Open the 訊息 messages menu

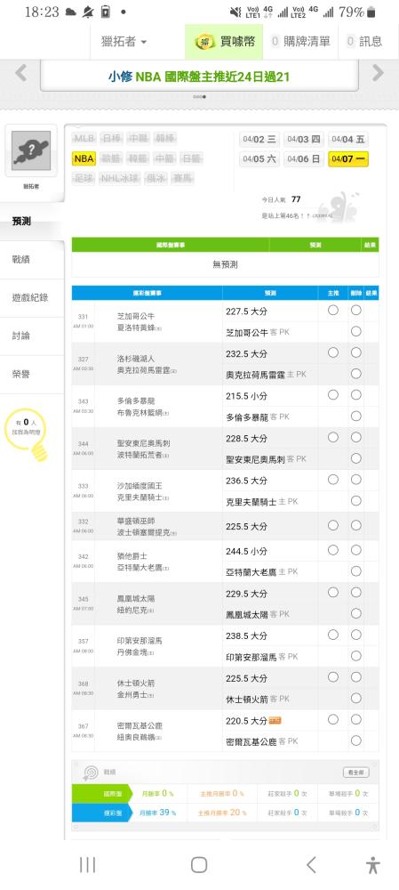365,42
